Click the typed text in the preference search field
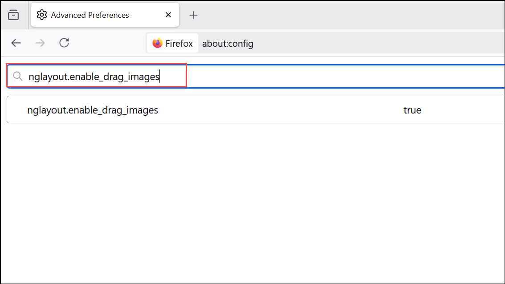Image resolution: width=505 pixels, height=284 pixels. click(94, 77)
